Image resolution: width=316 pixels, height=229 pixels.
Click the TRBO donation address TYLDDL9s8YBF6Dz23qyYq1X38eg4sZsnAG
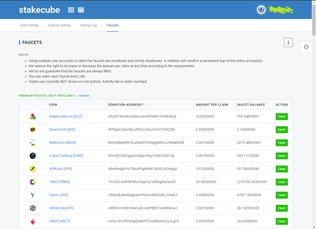tap(142, 182)
